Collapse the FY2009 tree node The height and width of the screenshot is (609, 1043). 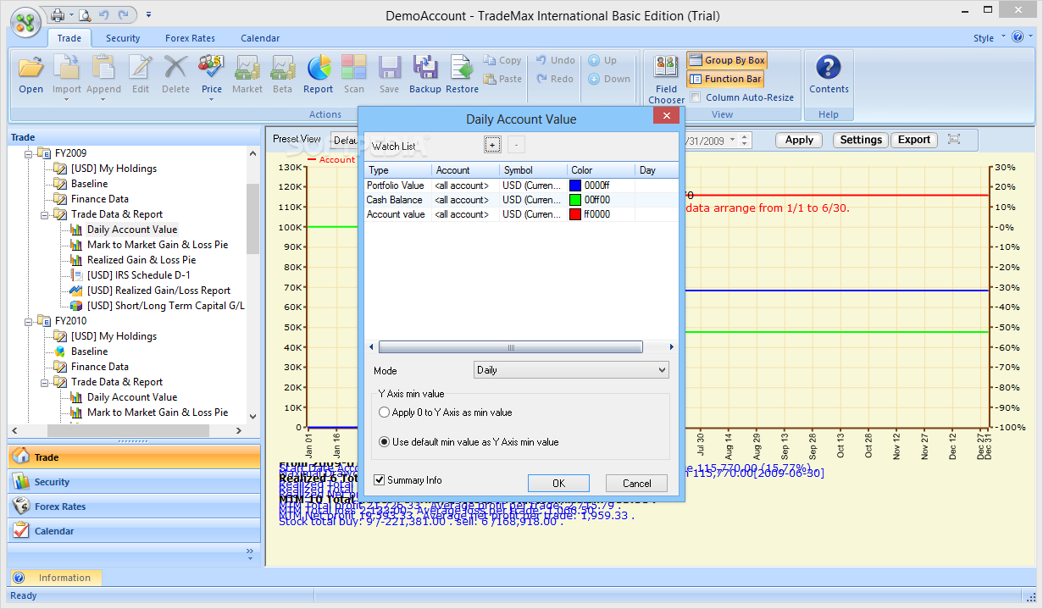(29, 153)
